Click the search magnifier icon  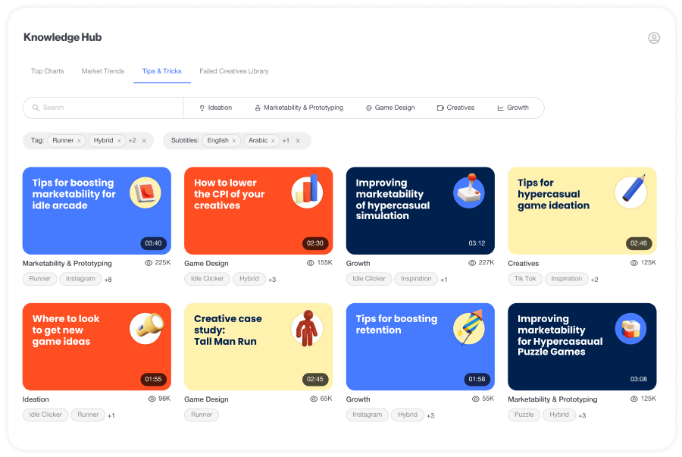pyautogui.click(x=35, y=108)
